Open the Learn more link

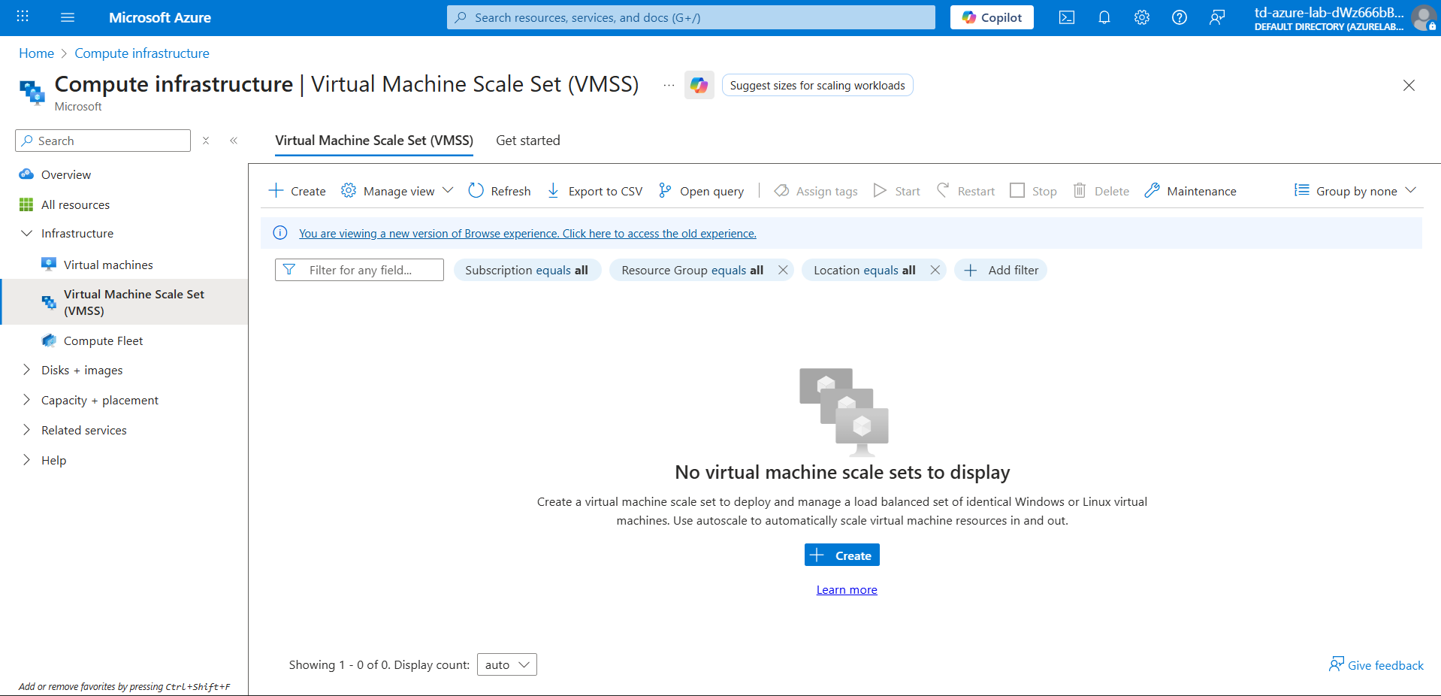[847, 590]
